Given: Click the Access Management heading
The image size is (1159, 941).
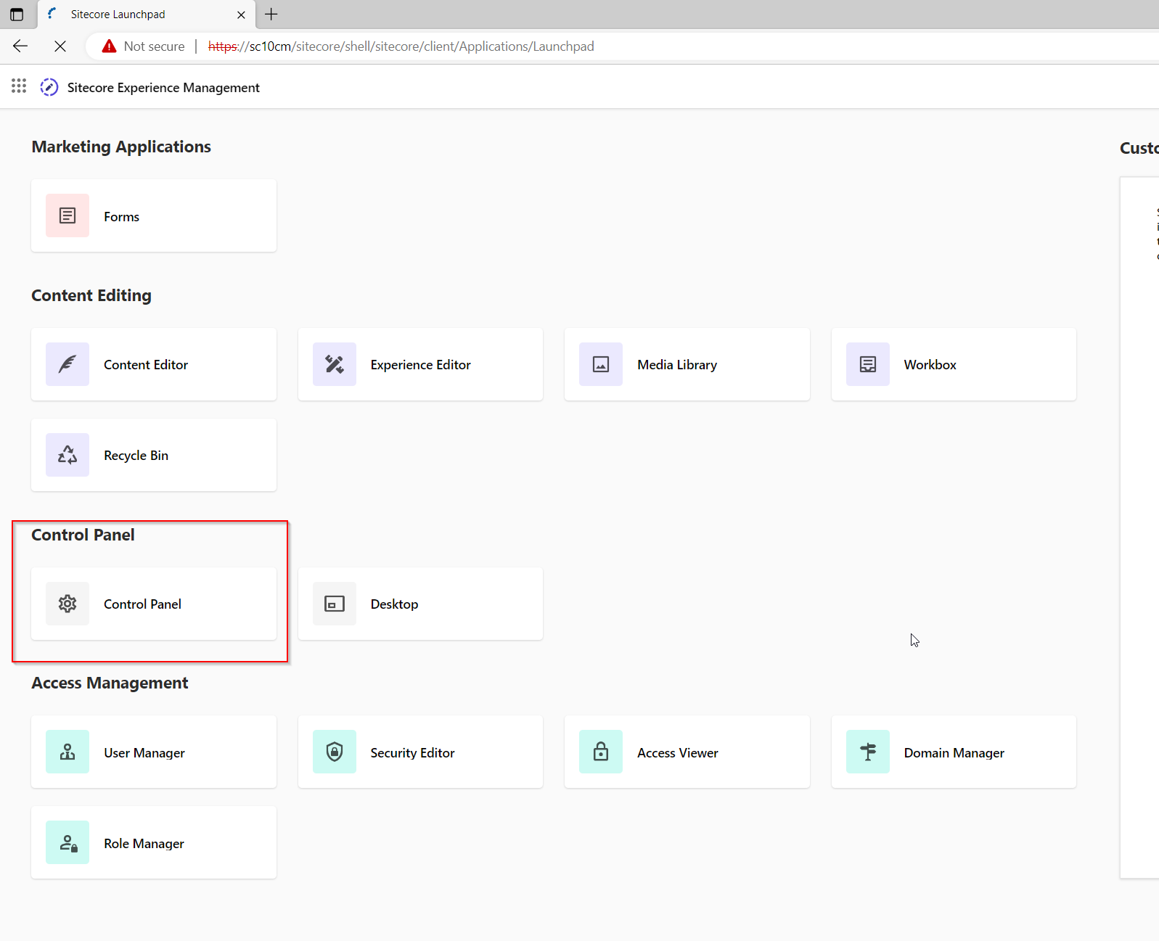Looking at the screenshot, I should 110,683.
